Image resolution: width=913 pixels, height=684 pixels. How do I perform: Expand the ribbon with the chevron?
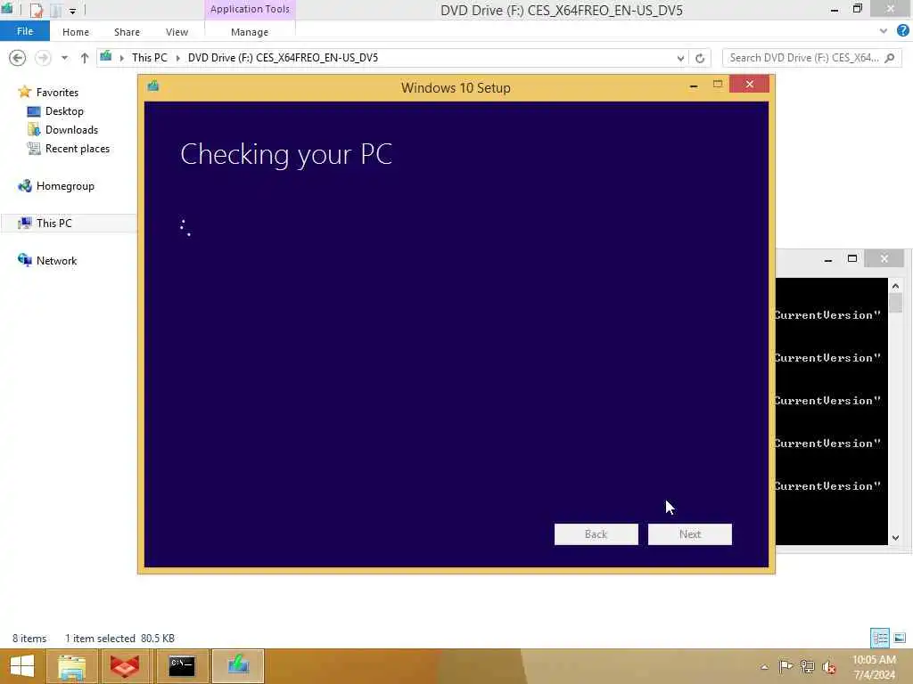pos(884,31)
